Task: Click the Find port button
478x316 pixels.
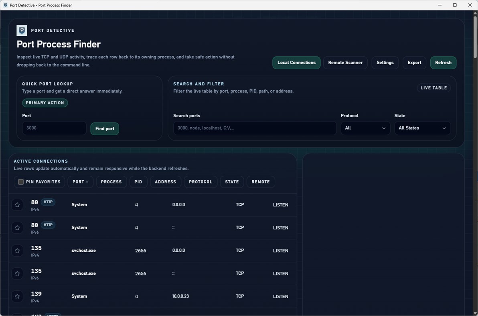Action: (105, 129)
